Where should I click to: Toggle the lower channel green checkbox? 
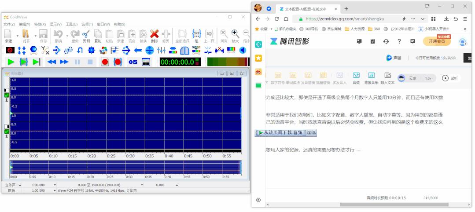click(7, 132)
